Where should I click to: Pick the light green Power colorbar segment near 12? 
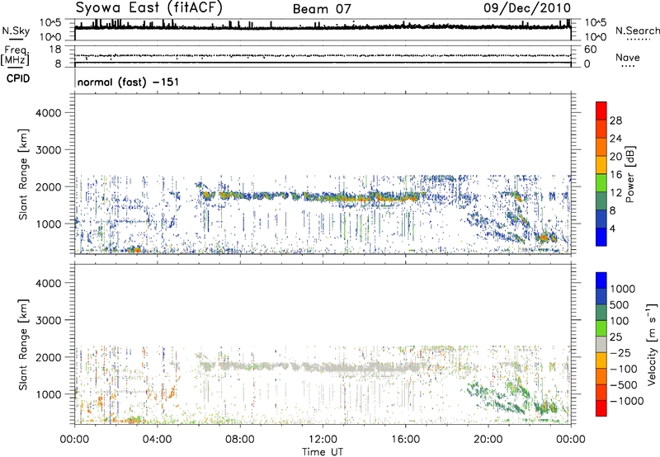[601, 183]
